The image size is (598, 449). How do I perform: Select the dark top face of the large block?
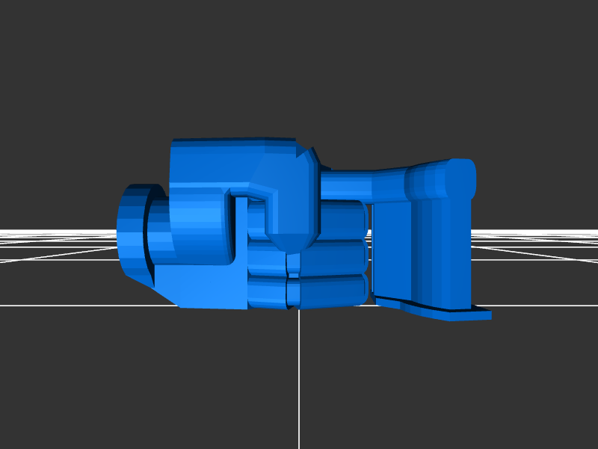click(232, 141)
